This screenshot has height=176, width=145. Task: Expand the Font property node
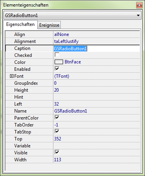click(x=12, y=76)
